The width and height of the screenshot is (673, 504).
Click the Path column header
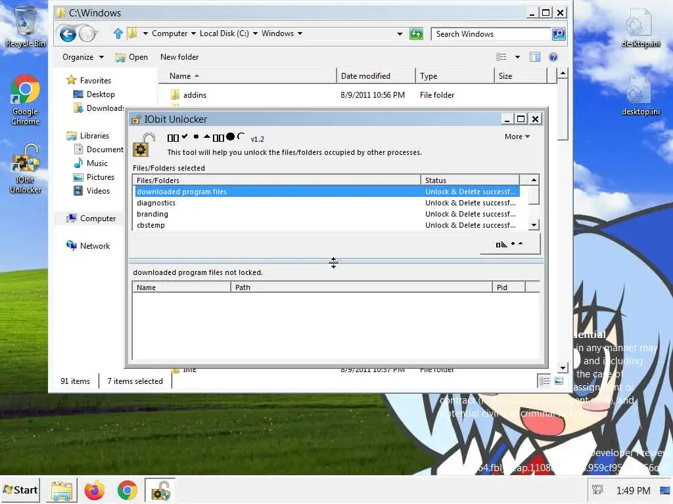point(361,287)
